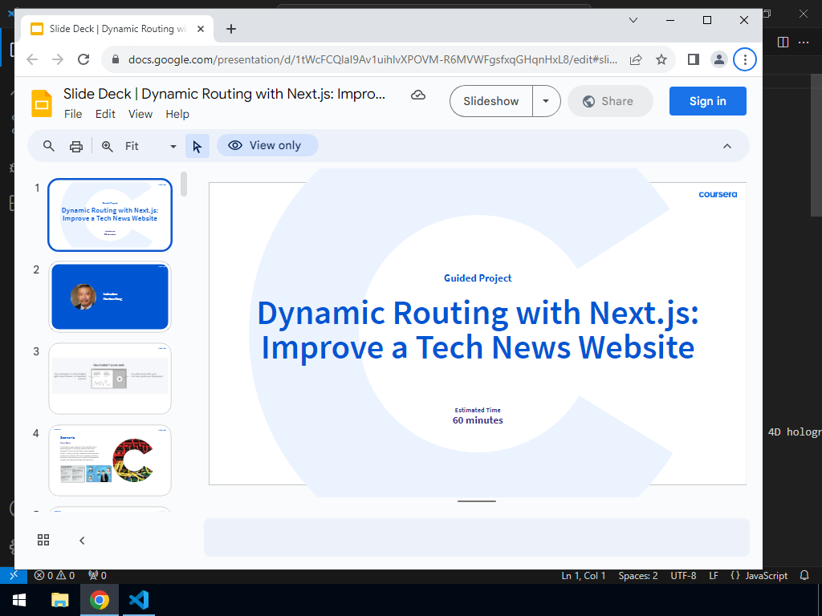822x616 pixels.
Task: Open Chrome profile avatar icon
Action: [718, 59]
